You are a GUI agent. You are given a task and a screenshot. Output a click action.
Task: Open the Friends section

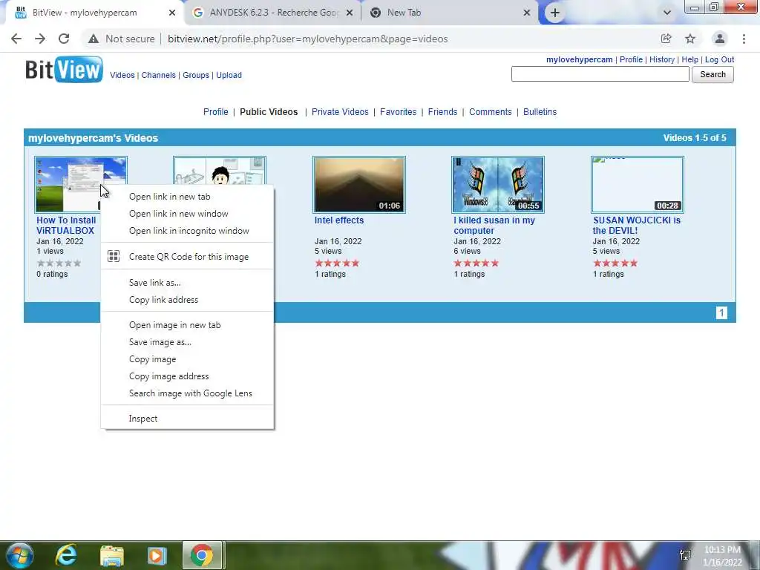tap(442, 112)
